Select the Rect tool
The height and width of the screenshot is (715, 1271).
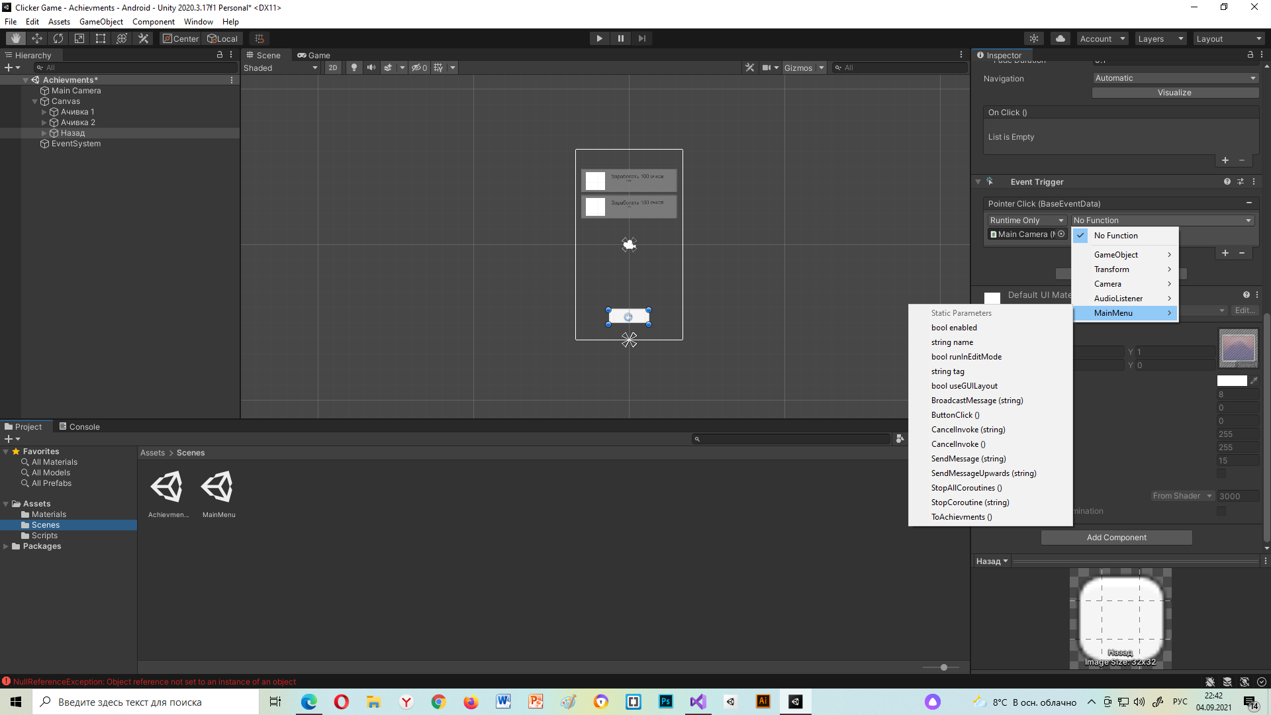click(101, 38)
